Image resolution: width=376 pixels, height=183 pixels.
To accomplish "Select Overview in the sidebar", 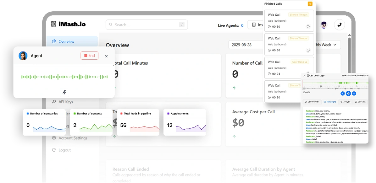I will click(x=66, y=41).
